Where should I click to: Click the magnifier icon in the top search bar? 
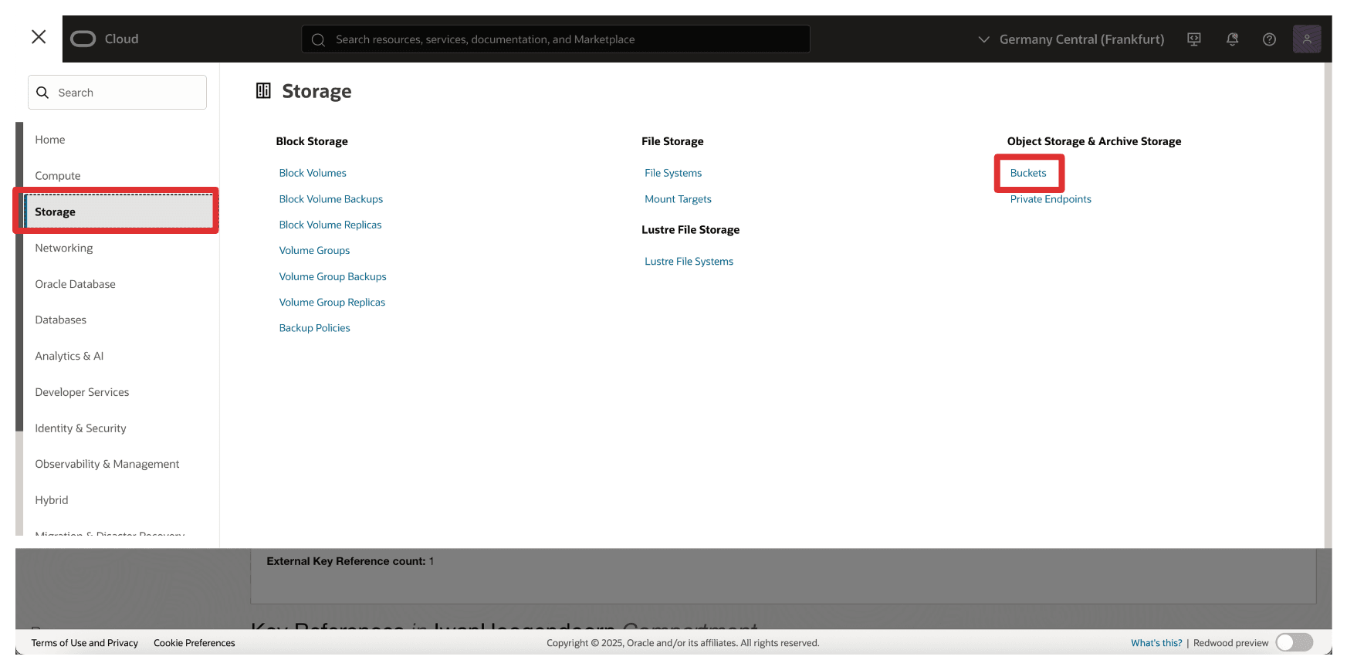[x=318, y=39]
